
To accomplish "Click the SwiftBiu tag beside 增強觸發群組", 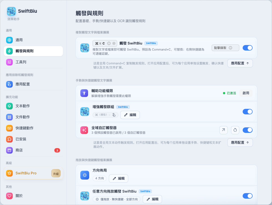I will 123,107.
